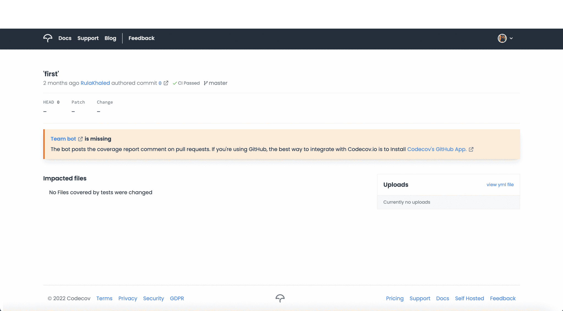Click the Uploads panel header
Viewport: 563px width, 311px height.
tap(396, 184)
